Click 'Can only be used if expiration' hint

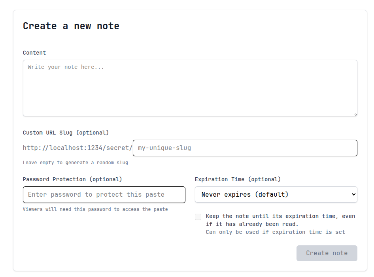click(275, 232)
